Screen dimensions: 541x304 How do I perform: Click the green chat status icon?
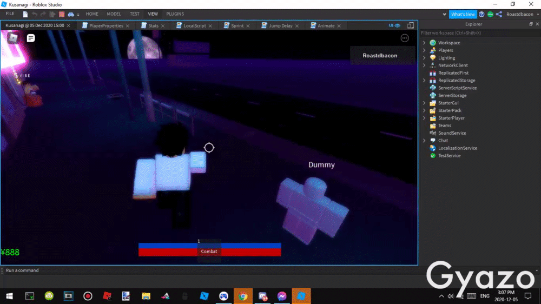pyautogui.click(x=490, y=15)
